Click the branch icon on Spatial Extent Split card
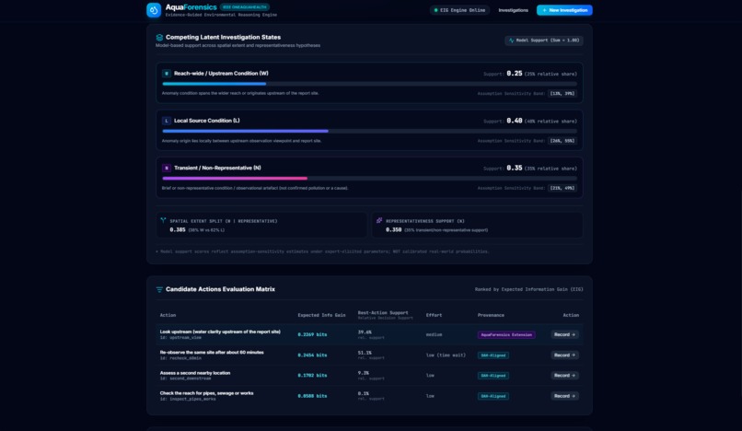This screenshot has height=431, width=742. click(163, 220)
